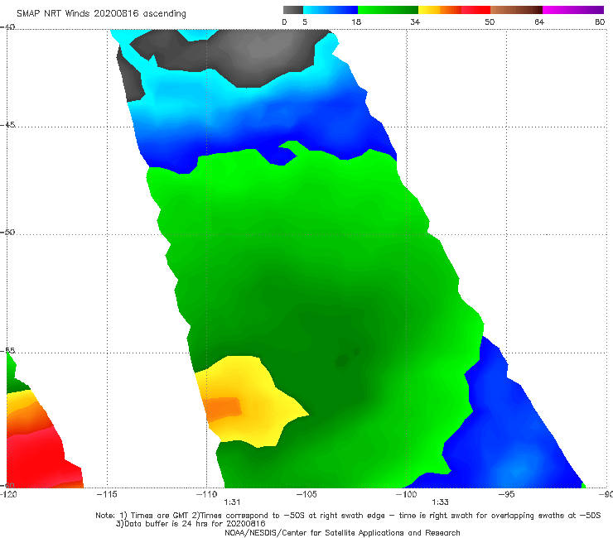This screenshot has width=613, height=538.
Task: Click the magenta-purple segment of the color scale
Action: tap(573, 10)
